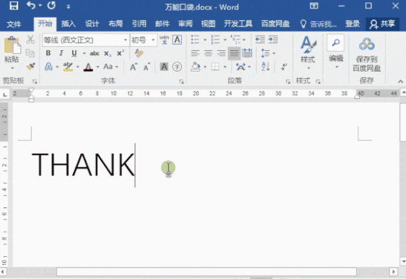406x279 pixels.
Task: Open underline style dropdown arrow
Action: [x=84, y=53]
